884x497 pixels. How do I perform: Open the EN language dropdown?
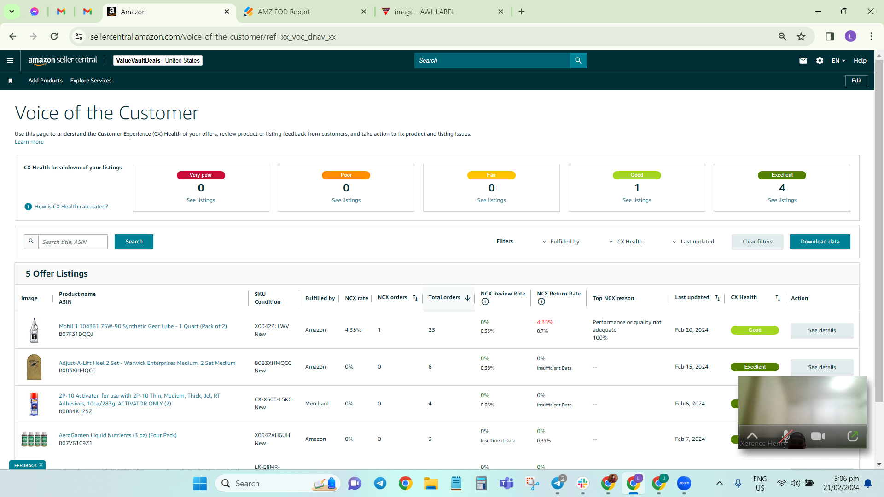[x=838, y=60]
